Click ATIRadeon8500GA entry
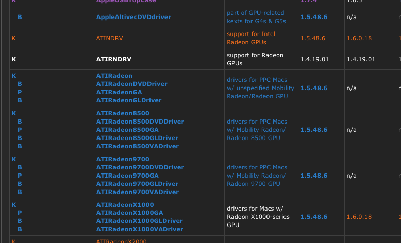 (127, 130)
